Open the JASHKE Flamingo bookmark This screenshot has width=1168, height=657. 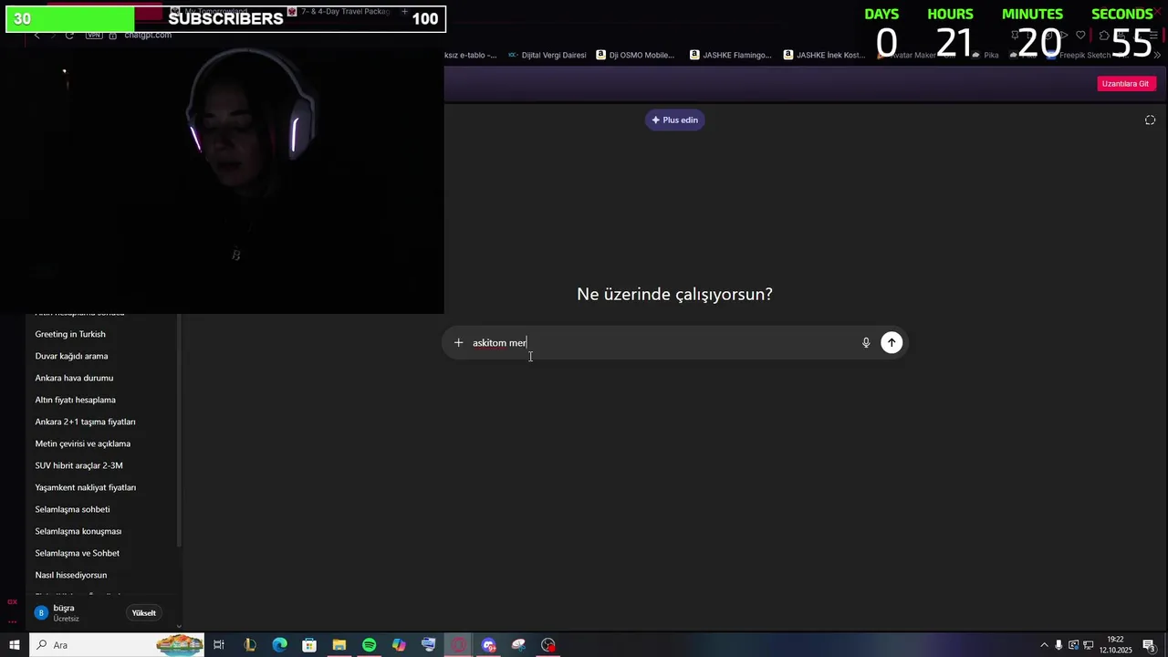point(731,55)
